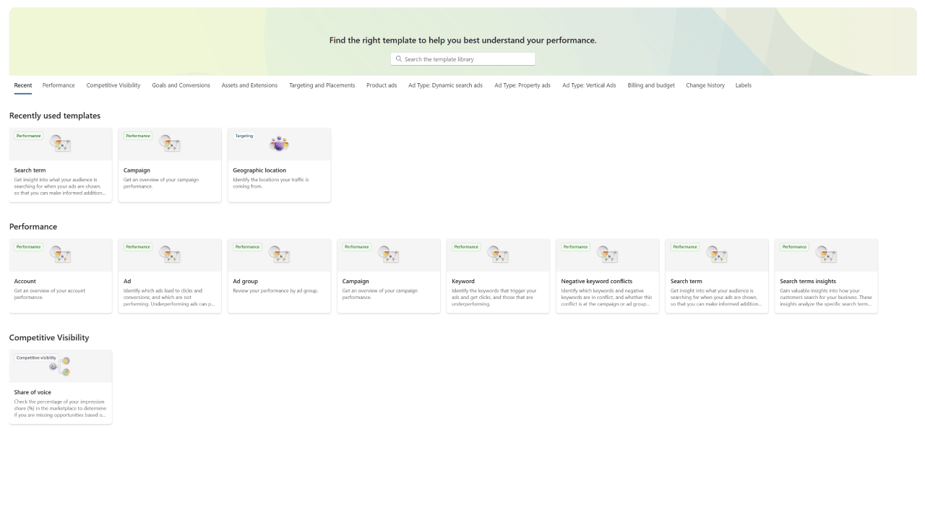Switch to the Competitive Visibility tab
Image resolution: width=925 pixels, height=520 pixels.
coord(113,85)
